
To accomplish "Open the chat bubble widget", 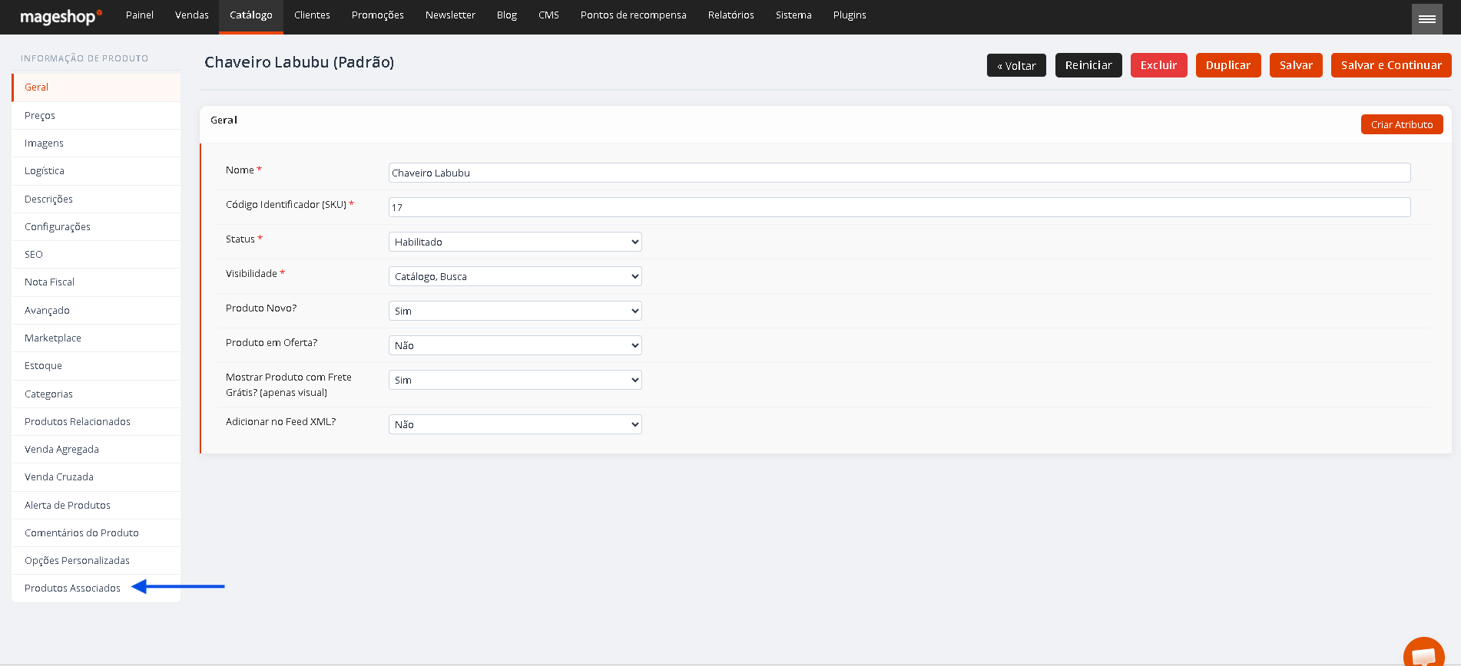I will (1423, 654).
